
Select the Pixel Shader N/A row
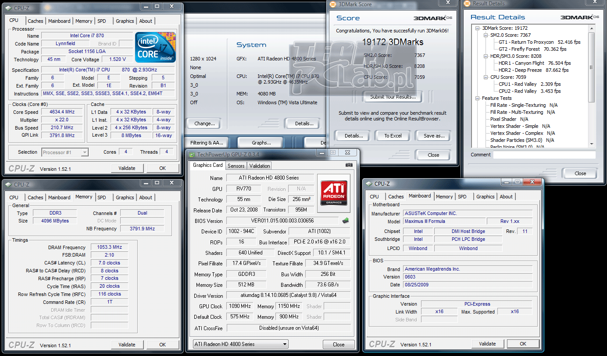(509, 119)
